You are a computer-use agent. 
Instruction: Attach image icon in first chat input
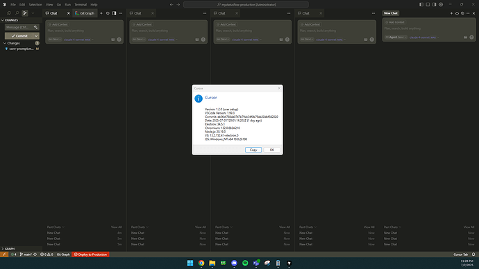coord(113,40)
